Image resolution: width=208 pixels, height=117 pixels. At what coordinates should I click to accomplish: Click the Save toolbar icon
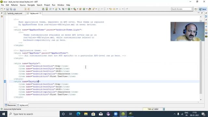coord(7,9)
